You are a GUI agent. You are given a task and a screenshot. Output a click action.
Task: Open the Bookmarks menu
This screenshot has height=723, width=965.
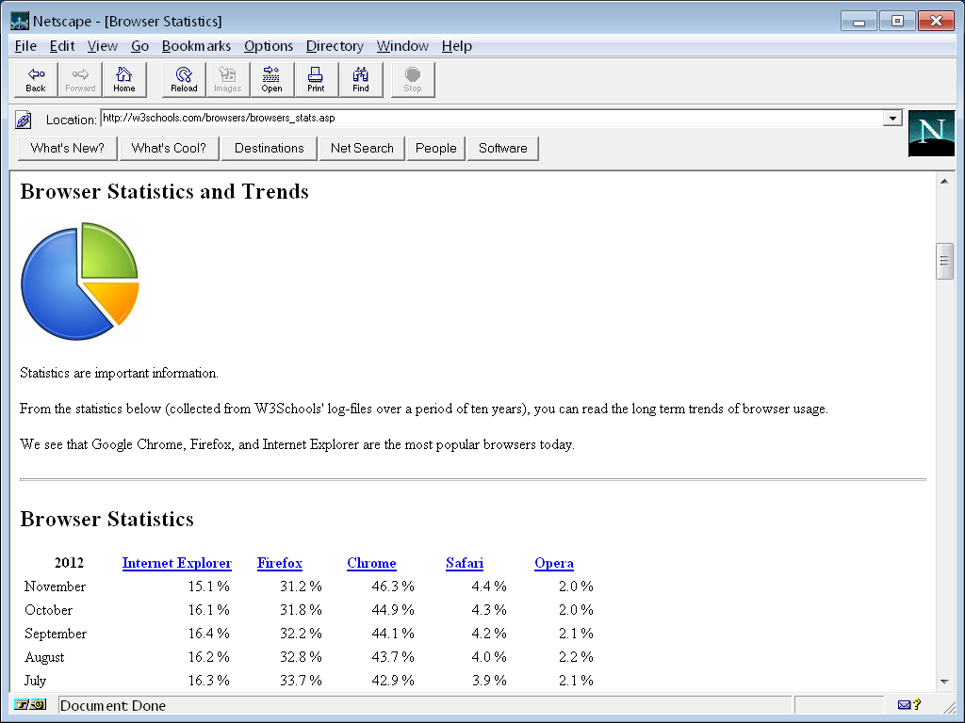click(196, 46)
